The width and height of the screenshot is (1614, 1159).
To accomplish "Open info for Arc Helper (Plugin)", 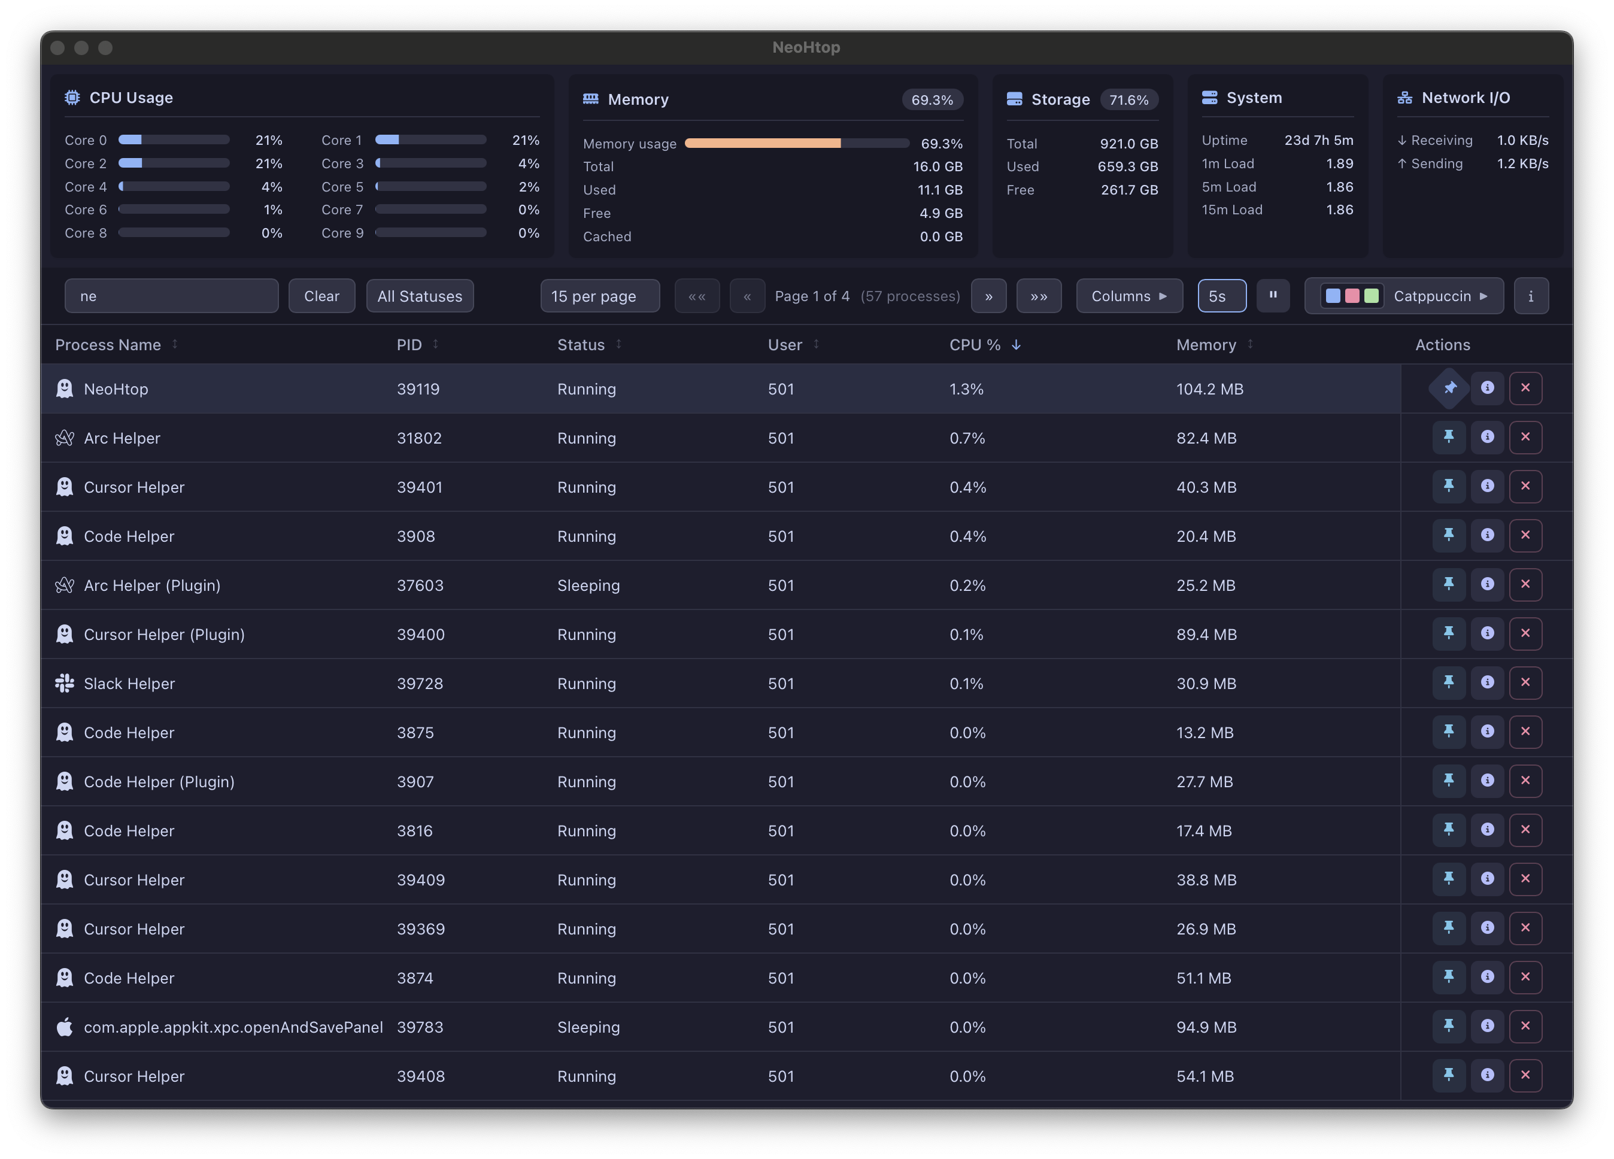I will pos(1487,585).
